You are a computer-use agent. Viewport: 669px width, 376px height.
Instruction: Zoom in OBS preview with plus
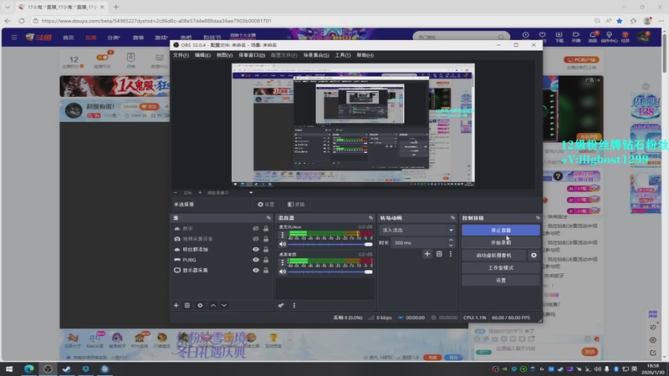coord(200,193)
